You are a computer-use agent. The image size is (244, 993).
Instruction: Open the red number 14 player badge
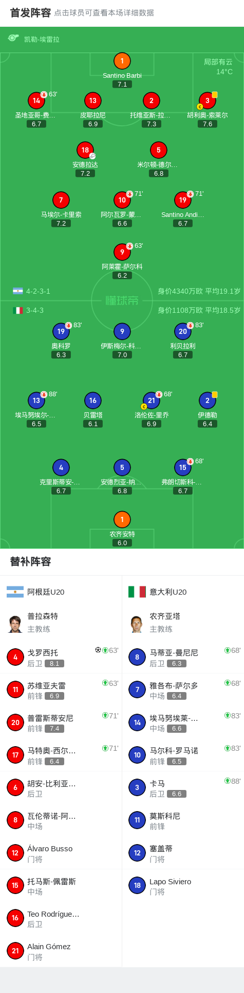pyautogui.click(x=36, y=100)
